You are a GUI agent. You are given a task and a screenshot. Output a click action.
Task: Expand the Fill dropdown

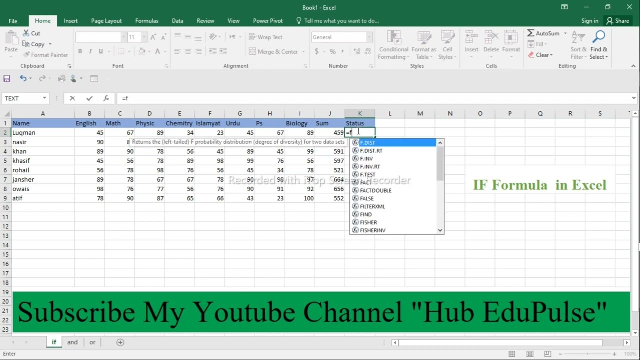[546, 44]
